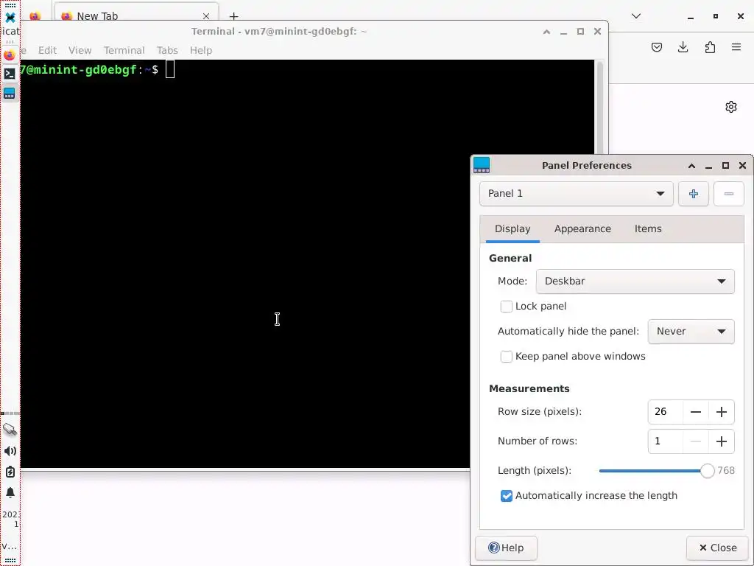Open the Xfce Applications menu icon
Image resolution: width=754 pixels, height=566 pixels.
coord(10,18)
